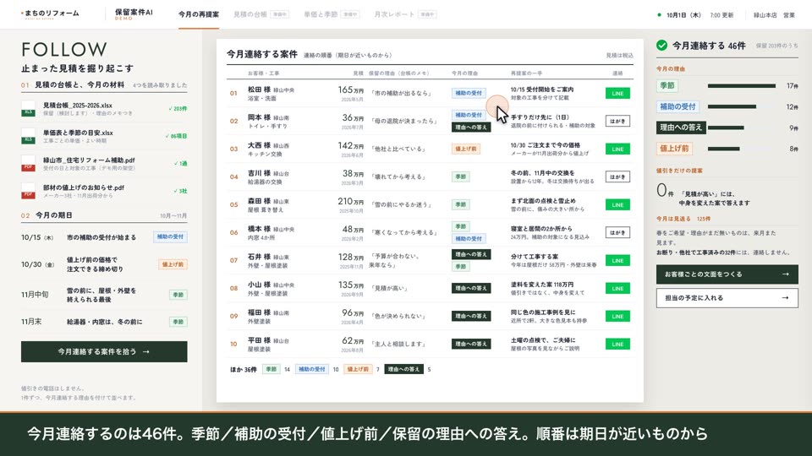Switch to the 今月の再提案 tab
This screenshot has height=456, width=812.
(198, 14)
